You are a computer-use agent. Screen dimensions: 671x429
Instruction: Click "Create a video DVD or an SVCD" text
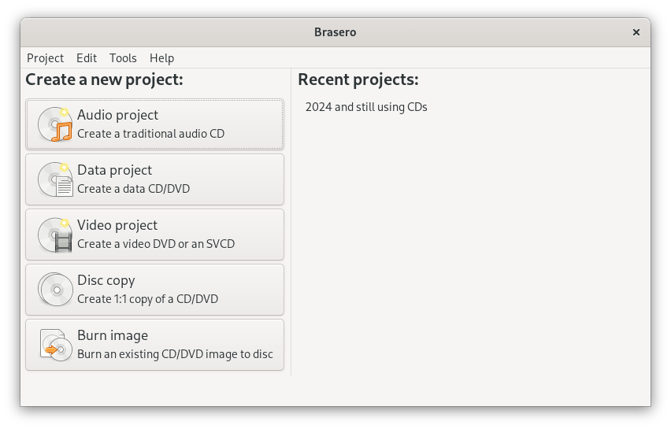pos(155,244)
